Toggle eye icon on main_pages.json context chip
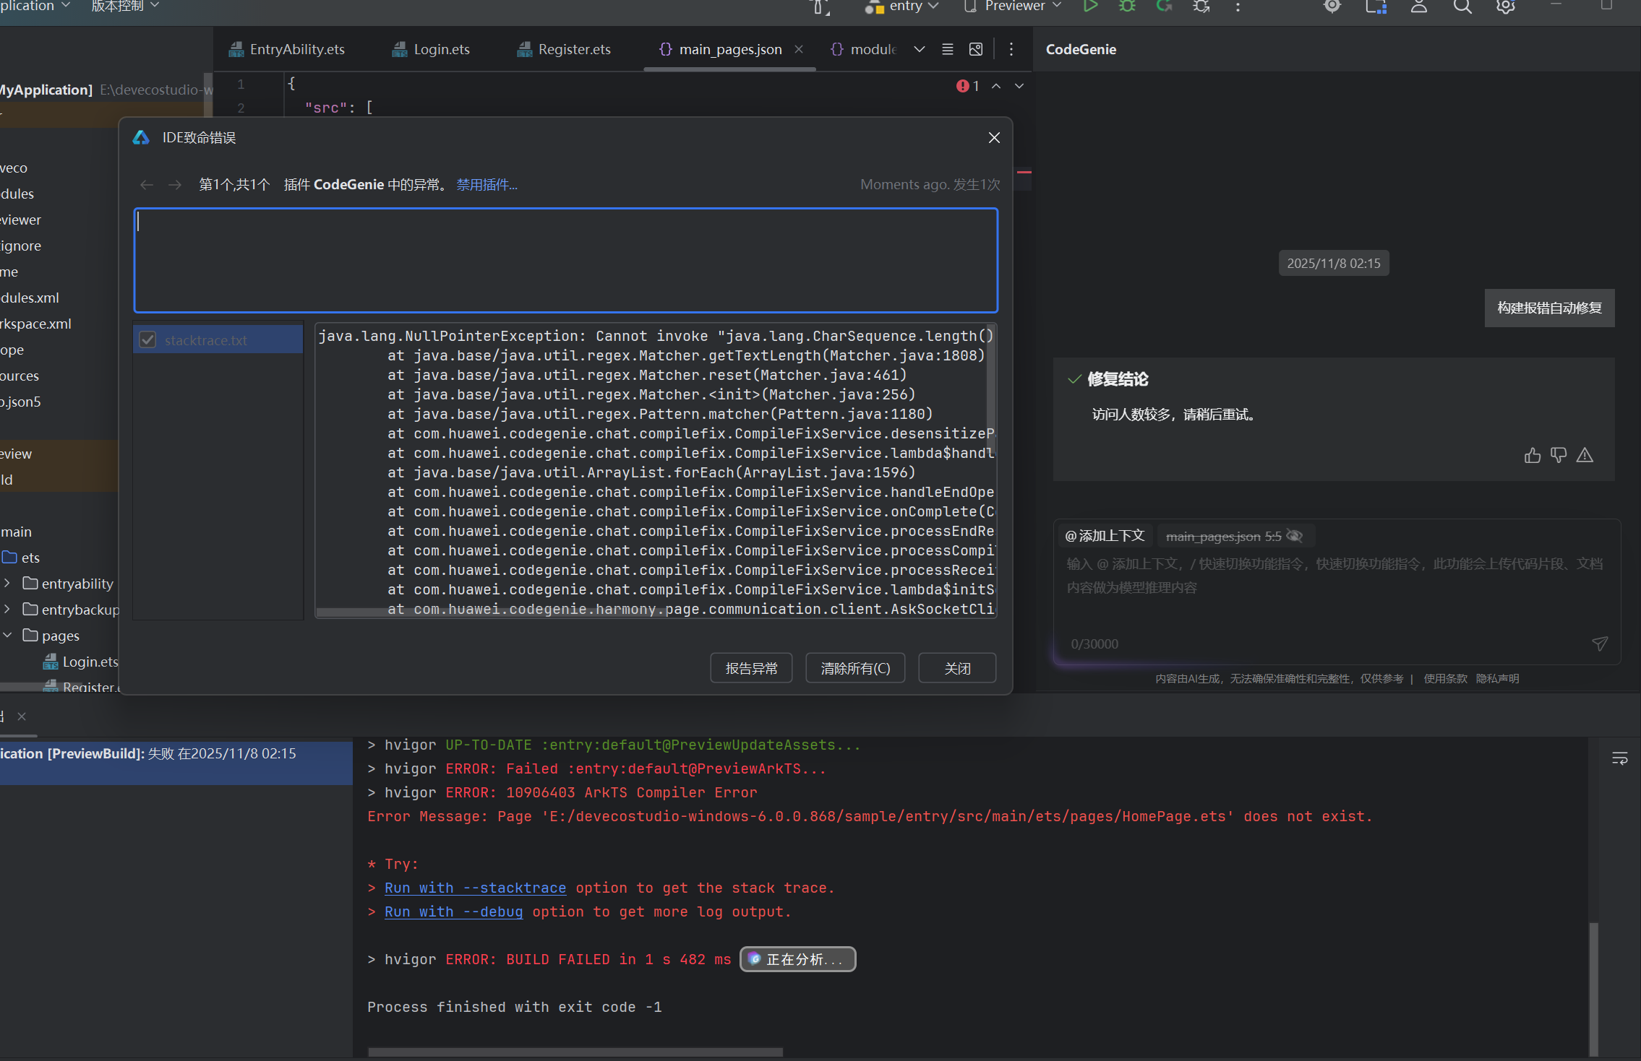This screenshot has height=1061, width=1641. [x=1295, y=536]
